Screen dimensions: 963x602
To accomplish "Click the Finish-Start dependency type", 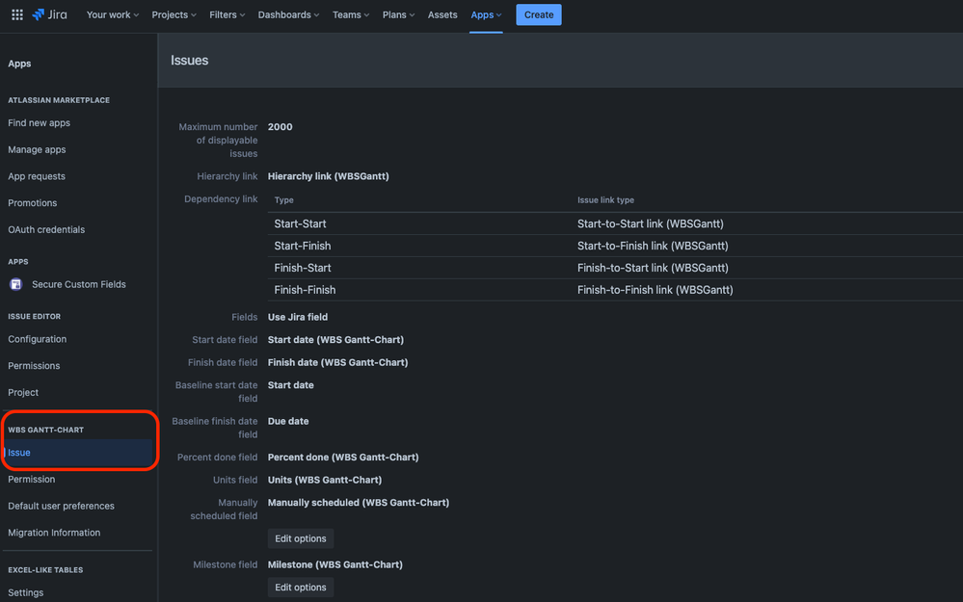I will pos(302,268).
